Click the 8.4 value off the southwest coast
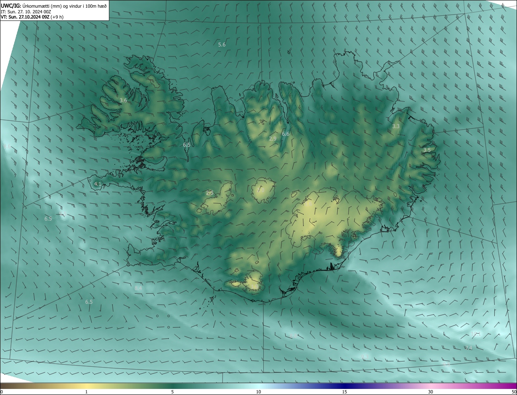The height and width of the screenshot is (395, 517). click(138, 288)
